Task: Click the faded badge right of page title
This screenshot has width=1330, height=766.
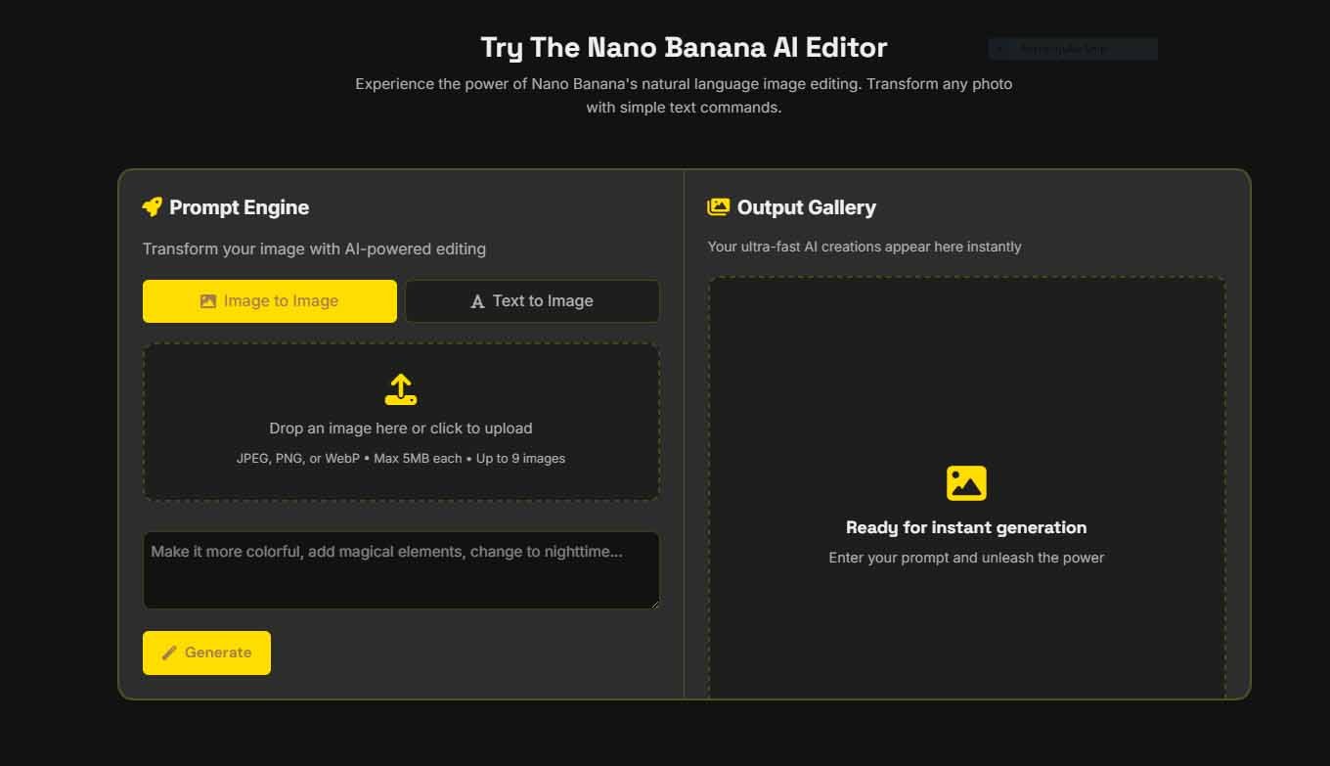Action: pyautogui.click(x=1073, y=49)
